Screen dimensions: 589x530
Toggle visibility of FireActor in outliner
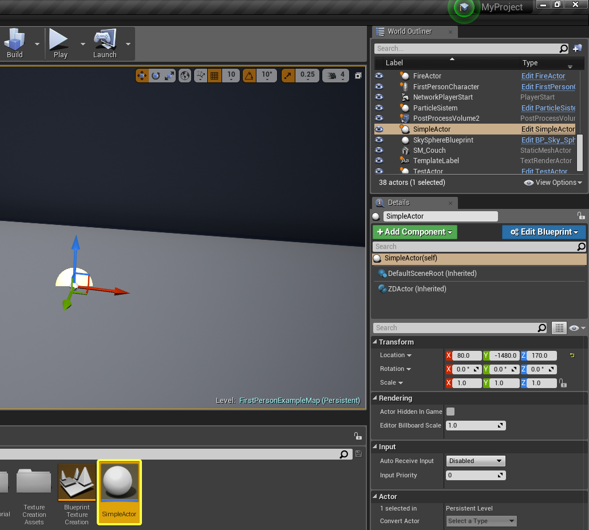[379, 76]
